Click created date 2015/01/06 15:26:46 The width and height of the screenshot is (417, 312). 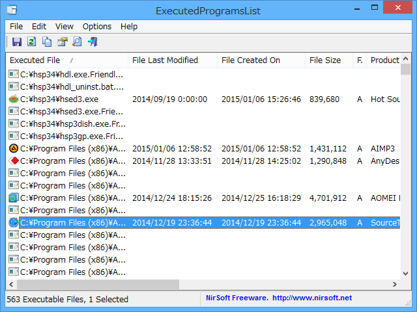[261, 99]
